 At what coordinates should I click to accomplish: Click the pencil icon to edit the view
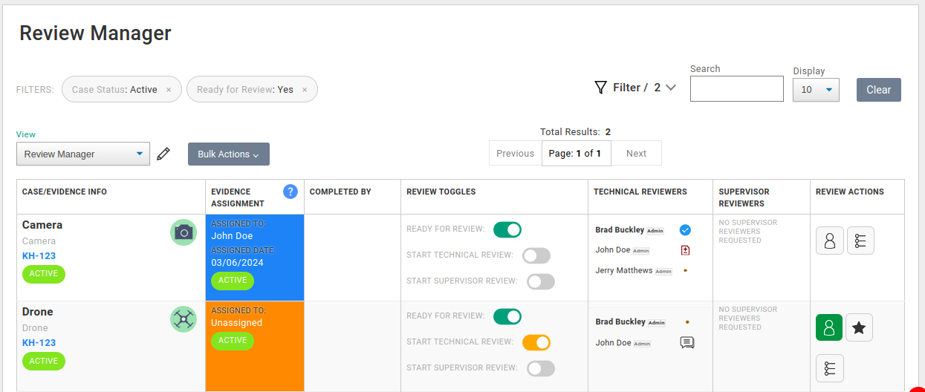(x=163, y=154)
